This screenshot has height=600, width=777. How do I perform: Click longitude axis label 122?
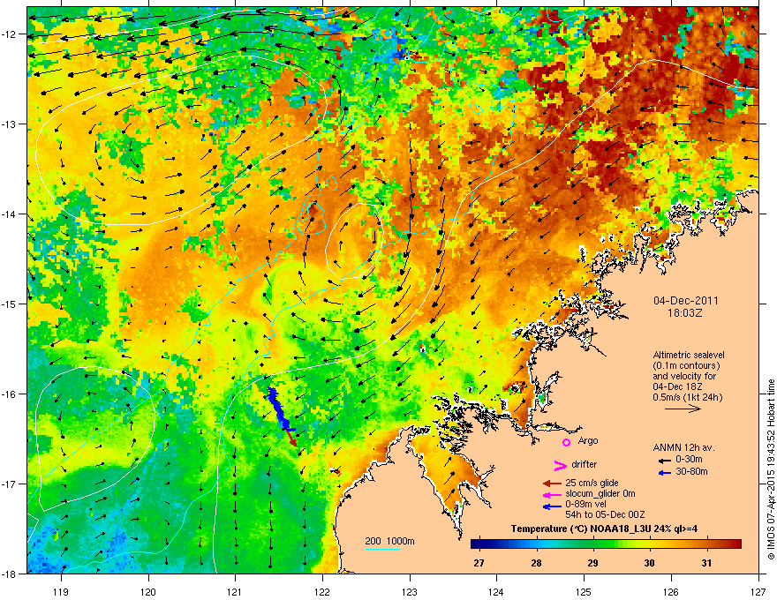322,591
